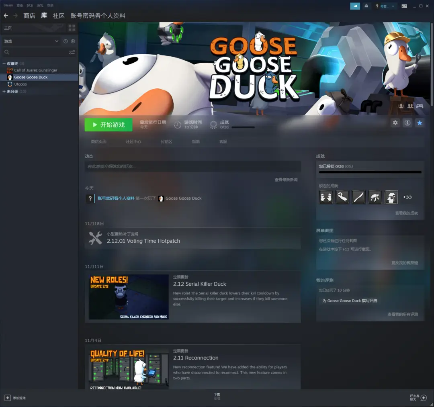The image size is (434, 407).
Task: Open the 下载 downloads manager at bottom
Action: click(217, 396)
